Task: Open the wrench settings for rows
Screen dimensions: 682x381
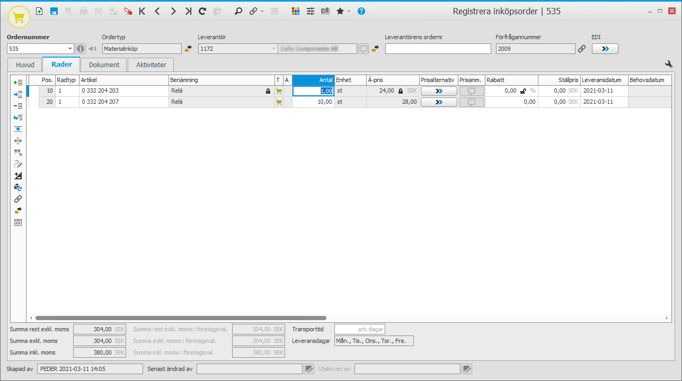Action: click(x=669, y=65)
